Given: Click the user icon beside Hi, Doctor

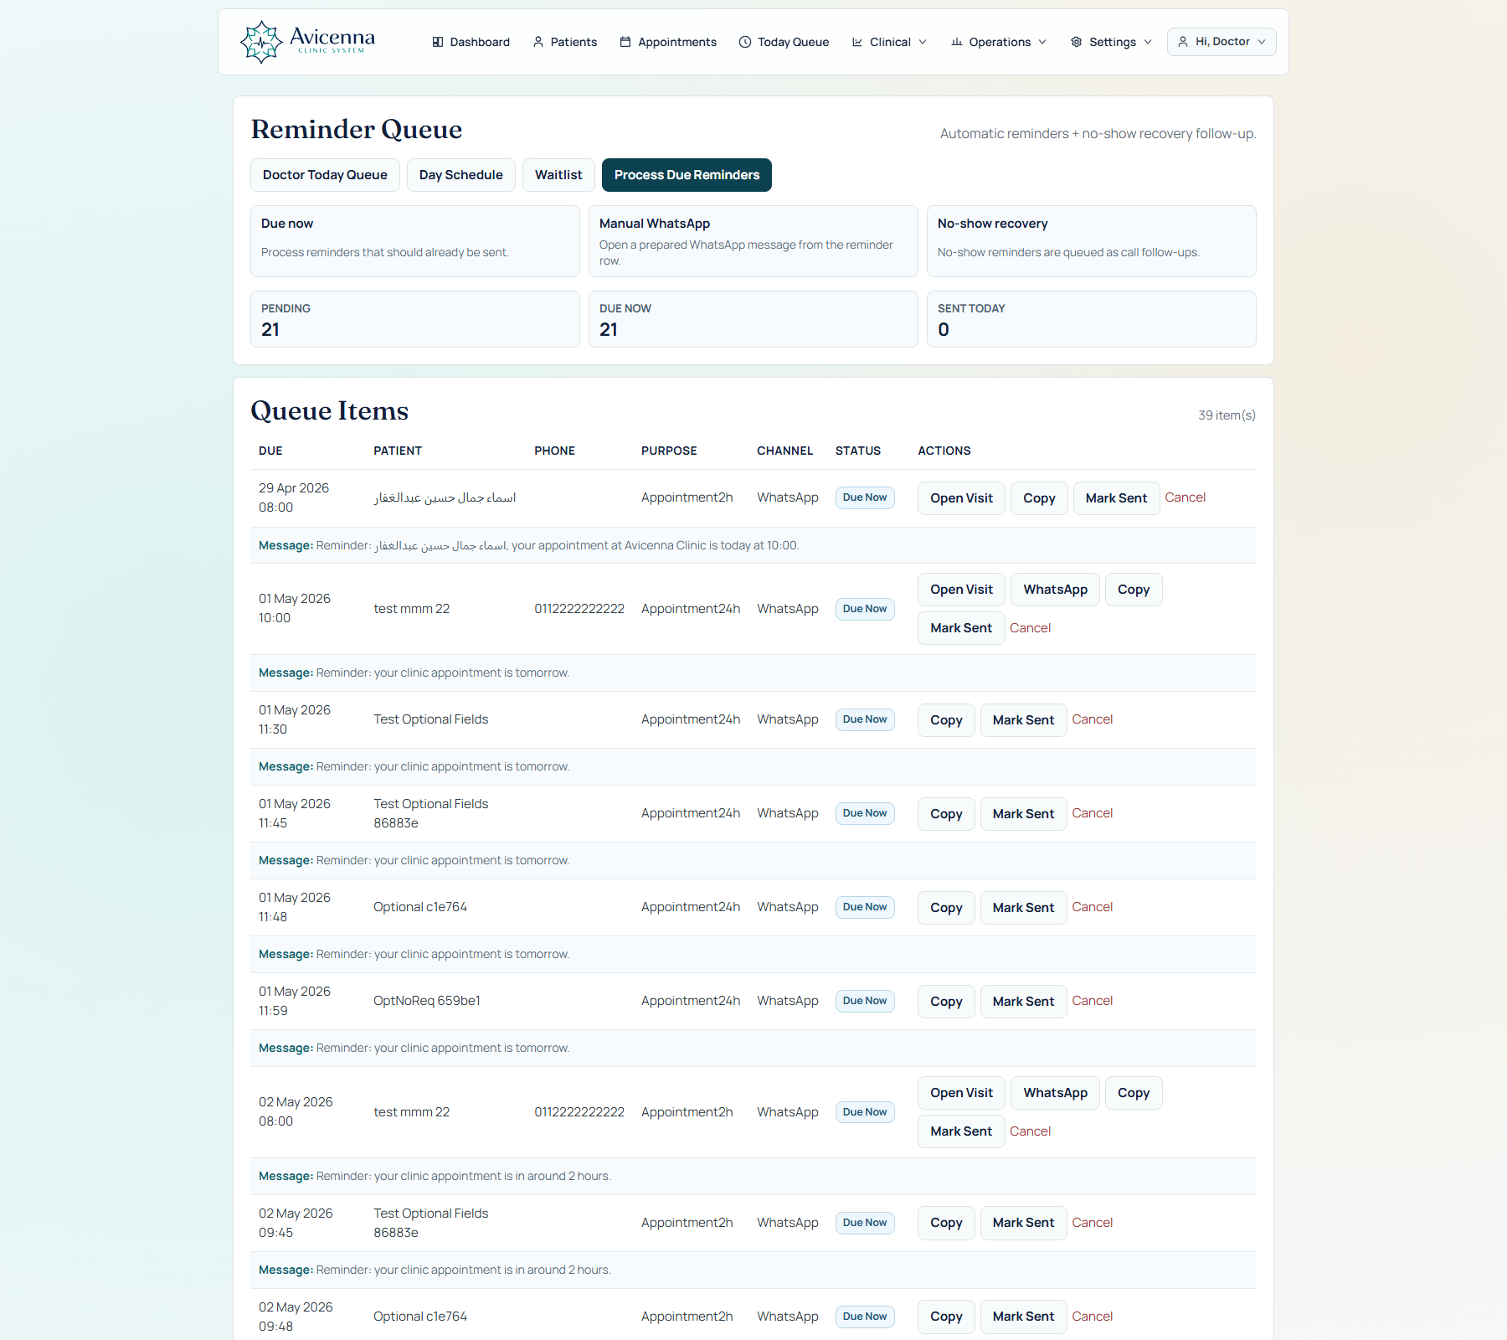Looking at the screenshot, I should coord(1183,42).
